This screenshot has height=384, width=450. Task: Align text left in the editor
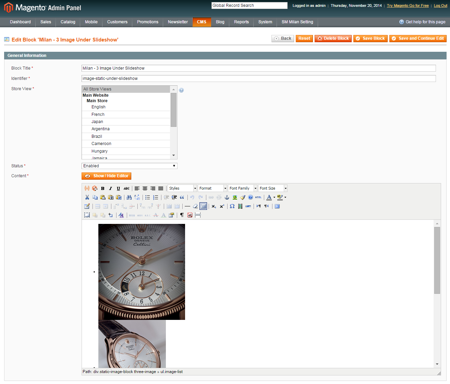tap(137, 188)
